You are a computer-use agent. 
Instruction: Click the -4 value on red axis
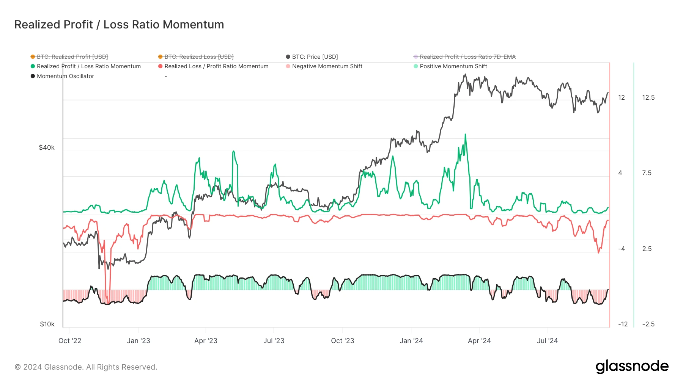(x=622, y=249)
